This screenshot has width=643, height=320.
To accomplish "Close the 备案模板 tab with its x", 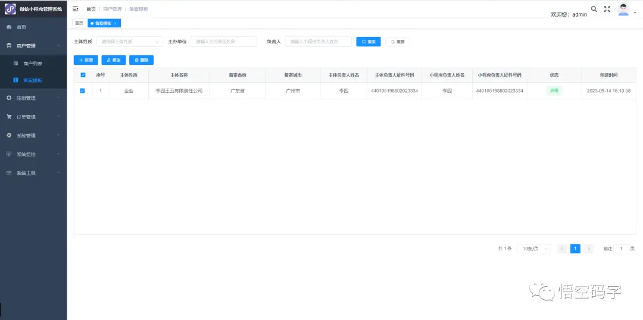I will click(116, 24).
